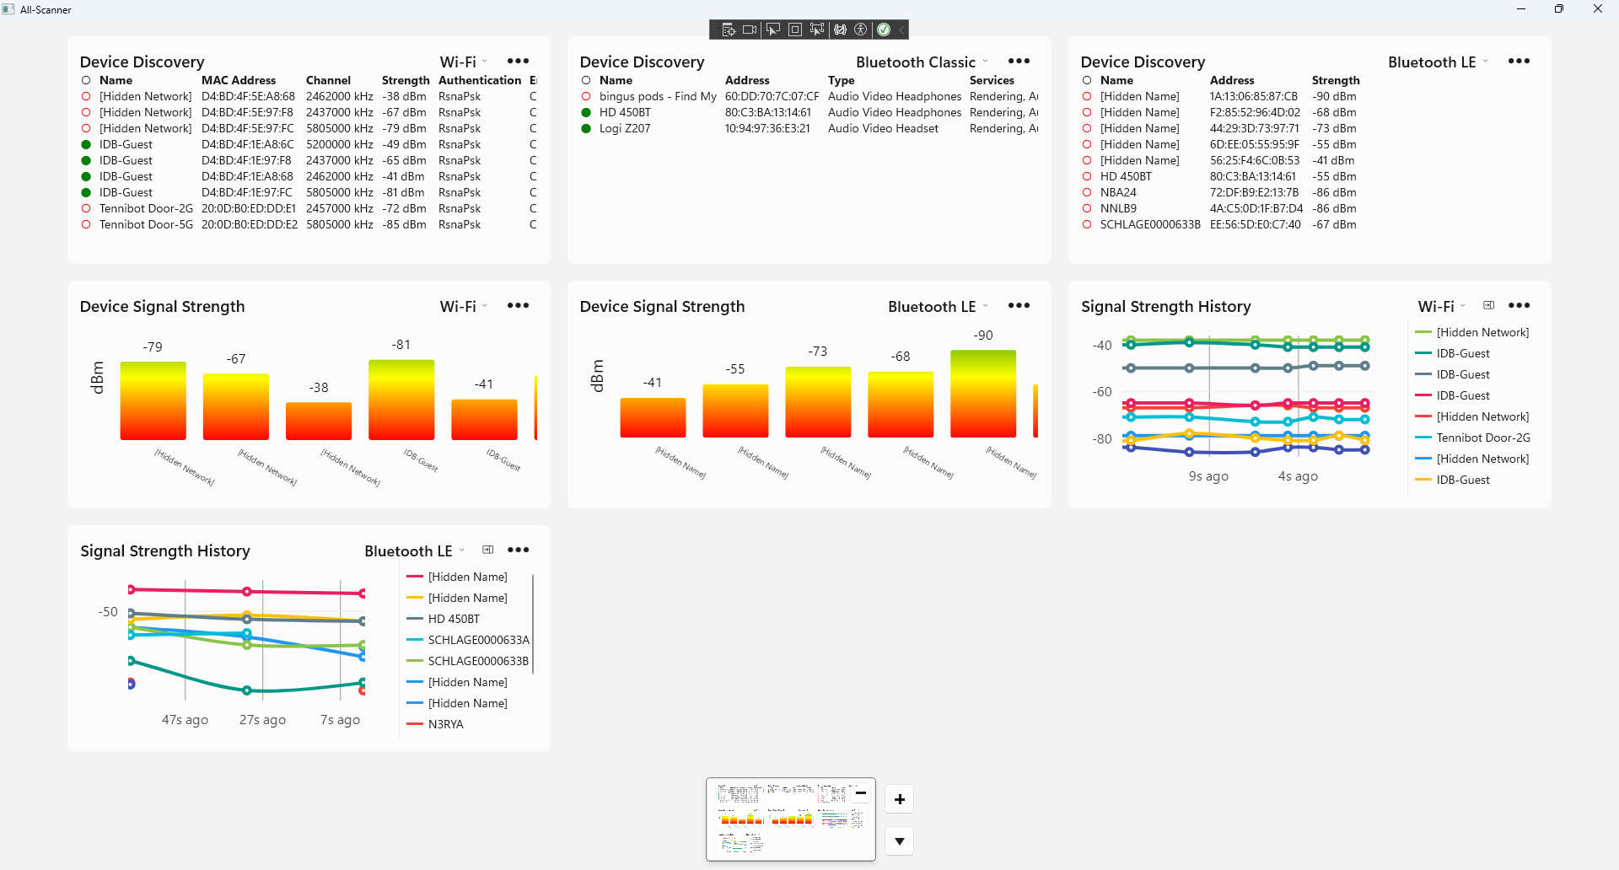The width and height of the screenshot is (1619, 870).
Task: Select the Tennibot Door-2G network radio button
Action: (x=86, y=209)
